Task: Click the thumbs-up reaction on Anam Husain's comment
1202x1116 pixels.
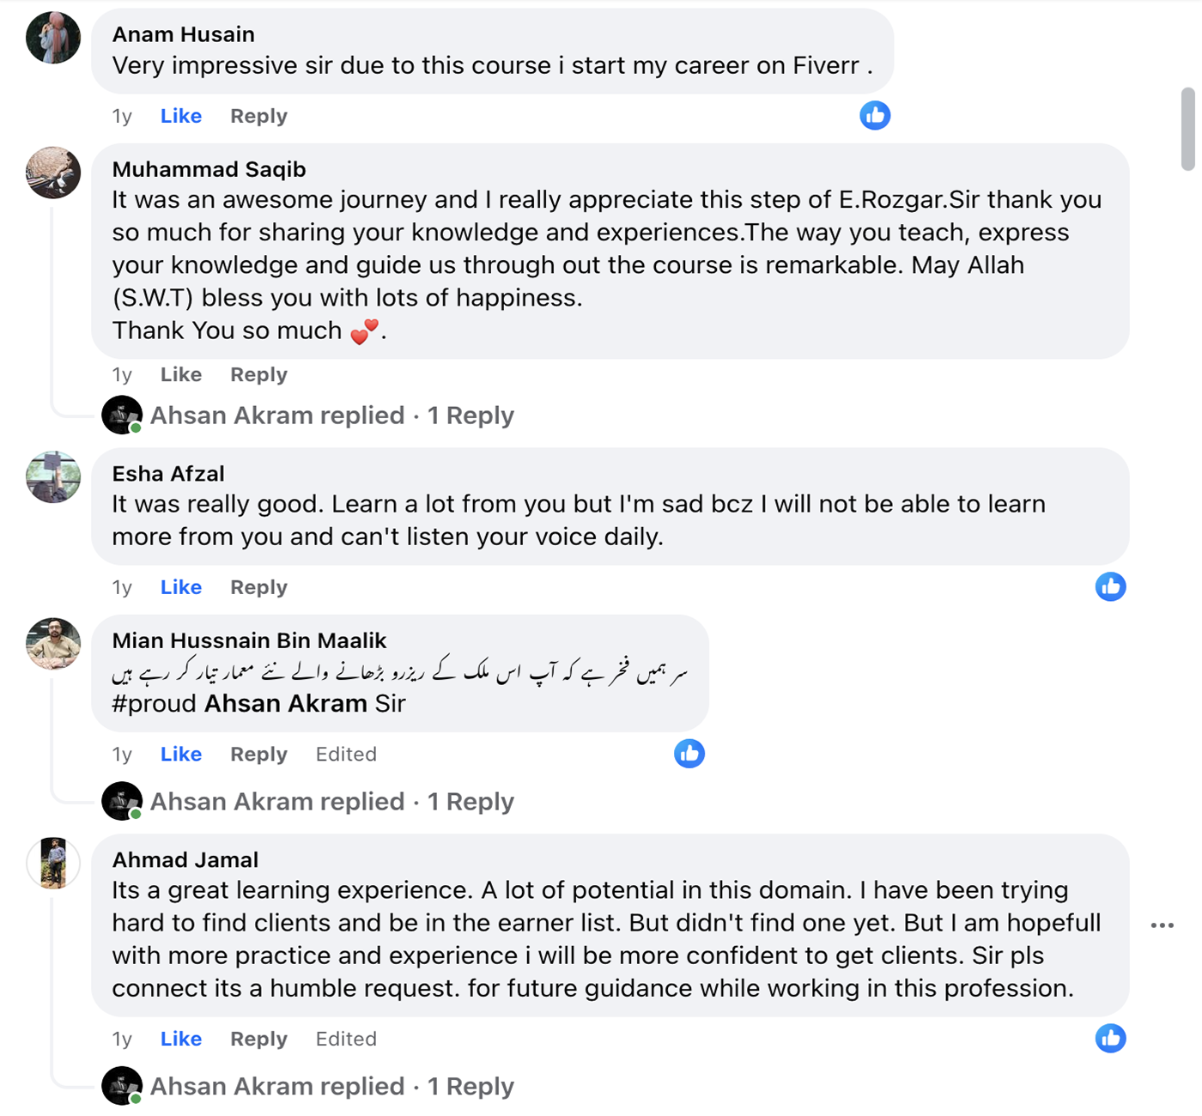Action: 875,115
